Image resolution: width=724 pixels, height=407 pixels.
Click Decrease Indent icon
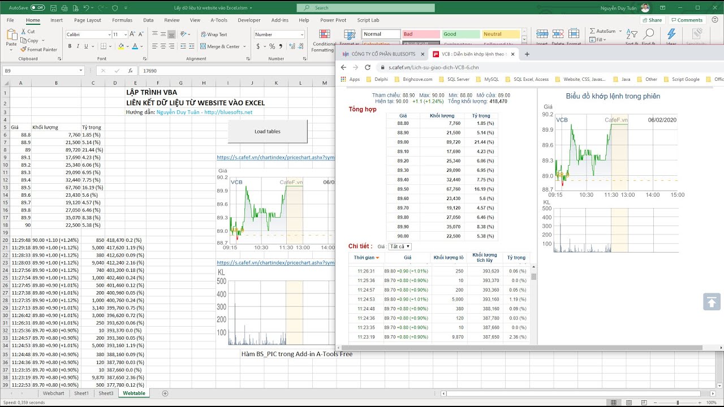pos(182,46)
